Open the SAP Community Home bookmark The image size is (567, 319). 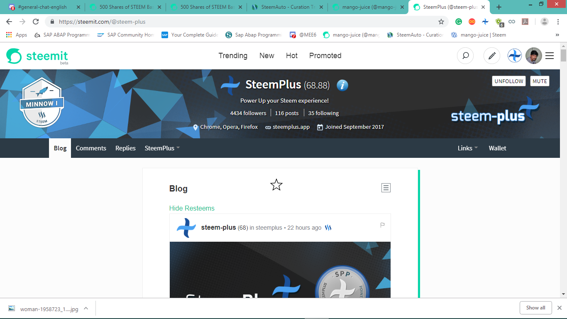(x=125, y=35)
